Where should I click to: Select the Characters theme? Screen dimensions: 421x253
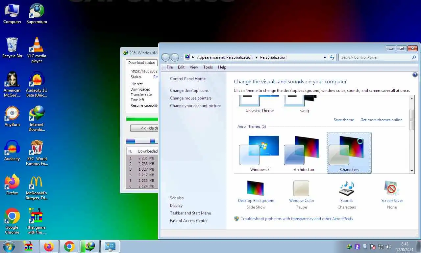click(349, 153)
